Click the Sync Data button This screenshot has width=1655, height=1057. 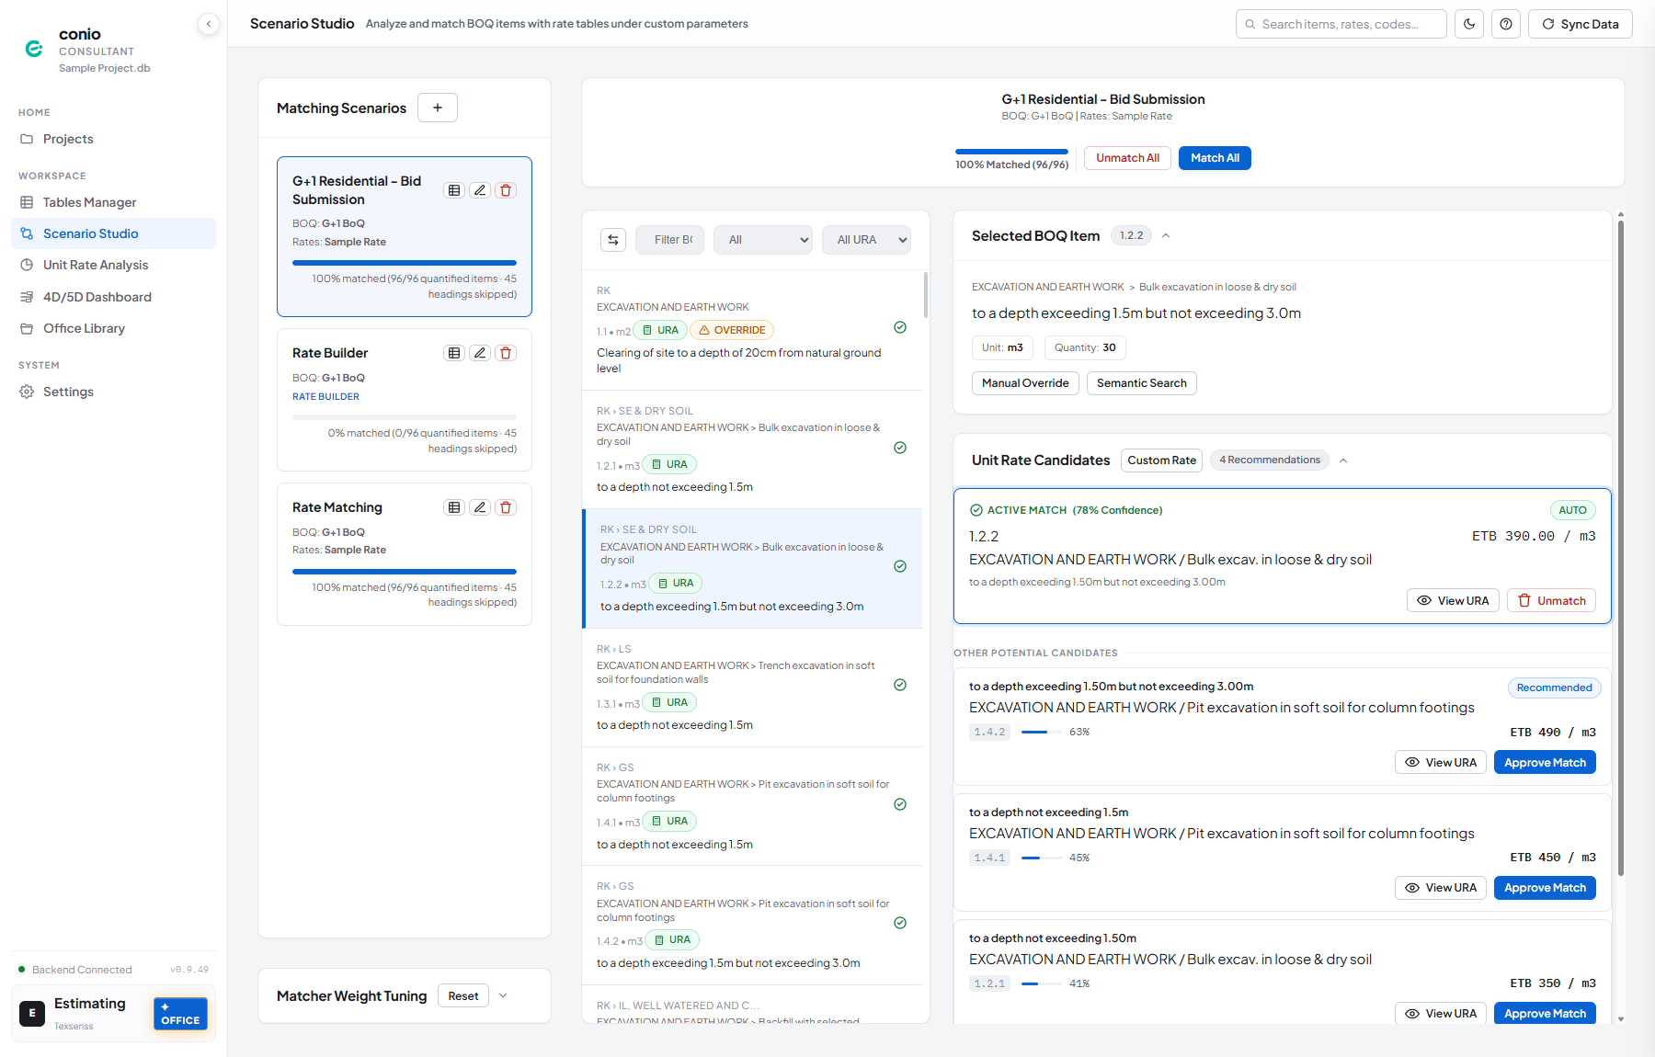point(1580,24)
